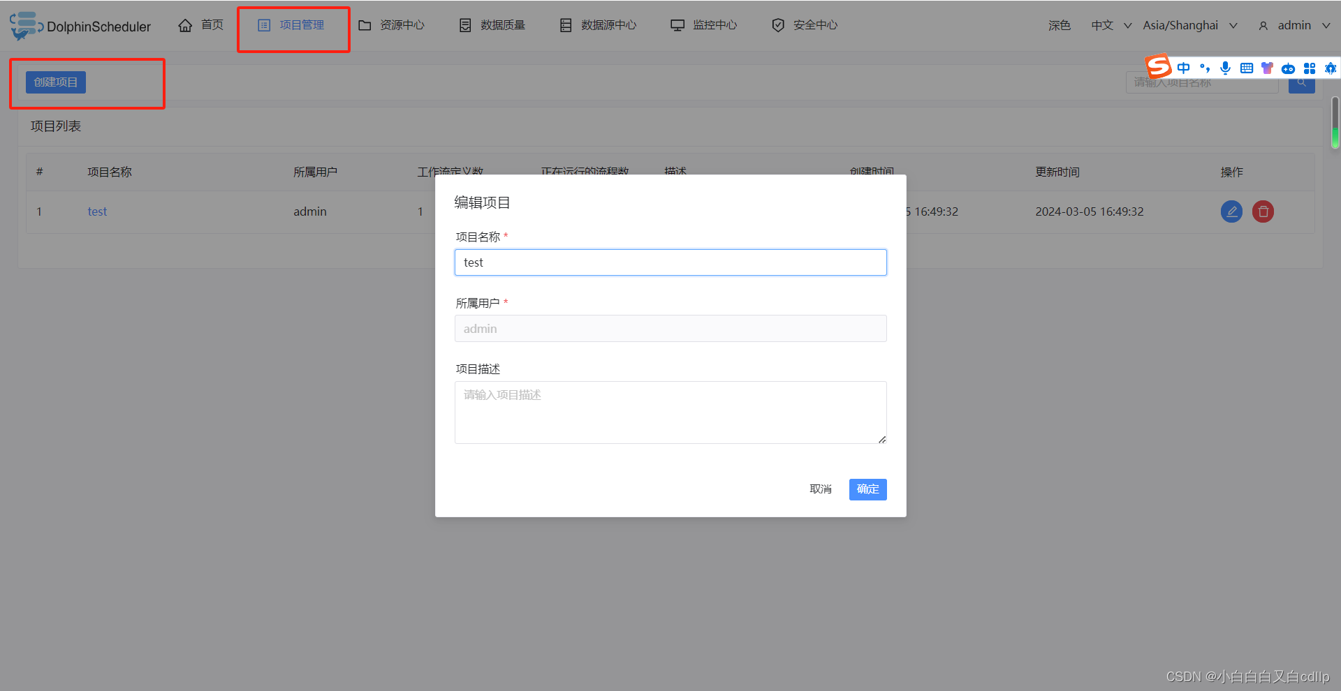Open the Sogou skin shirt icon

(1267, 68)
